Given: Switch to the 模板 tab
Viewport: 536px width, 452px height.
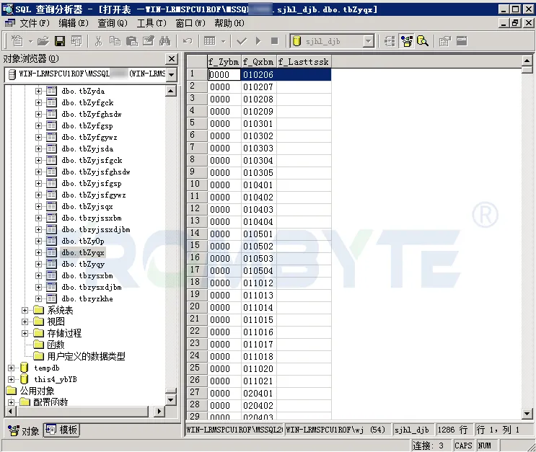Looking at the screenshot, I should pyautogui.click(x=62, y=430).
